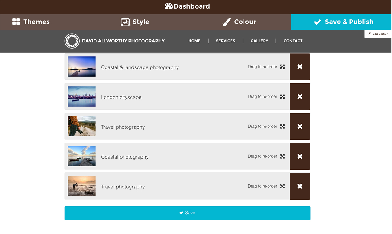Click the Themes grid icon
Viewport: 392px width, 234px height.
(16, 22)
